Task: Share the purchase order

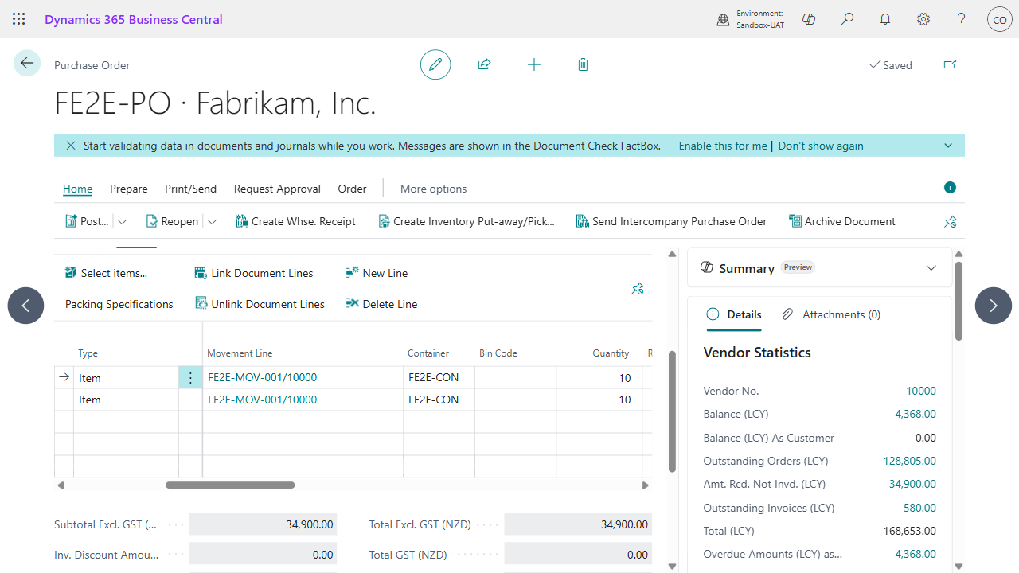Action: 484,64
